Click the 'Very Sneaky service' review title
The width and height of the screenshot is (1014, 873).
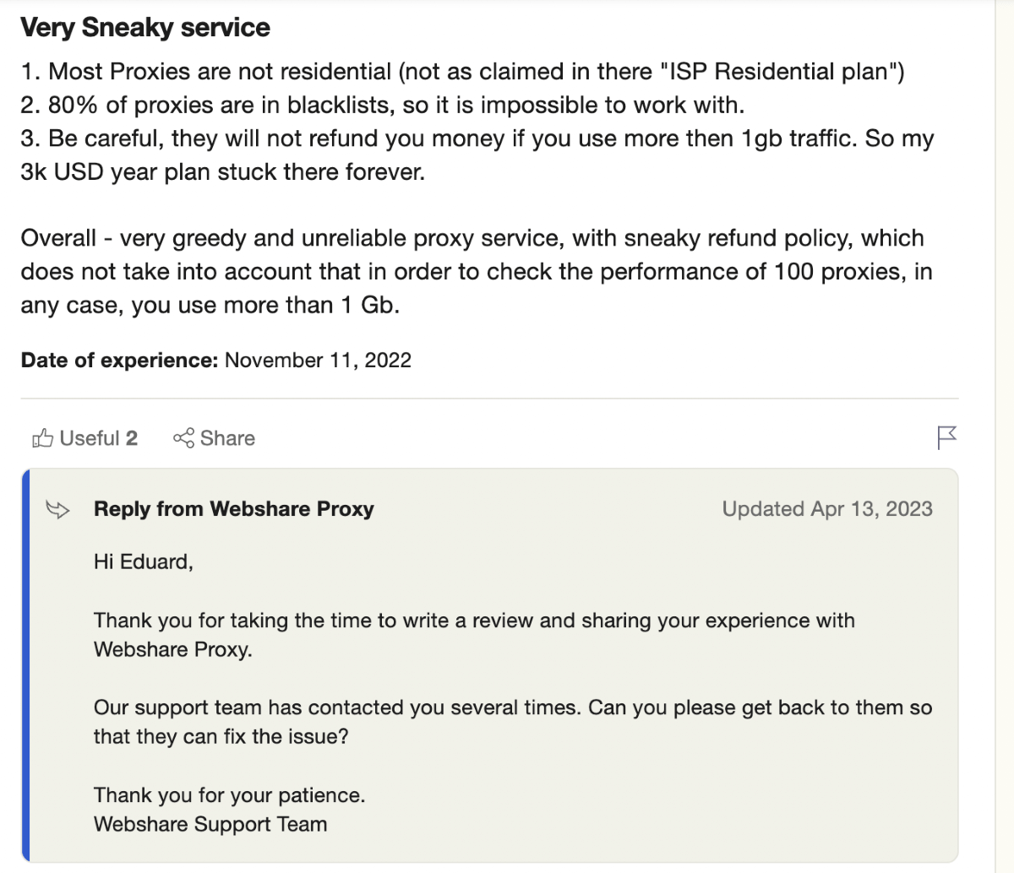click(144, 27)
